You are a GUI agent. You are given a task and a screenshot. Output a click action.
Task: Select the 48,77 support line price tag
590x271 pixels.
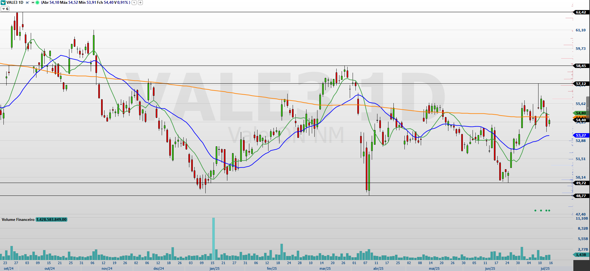pos(581,196)
